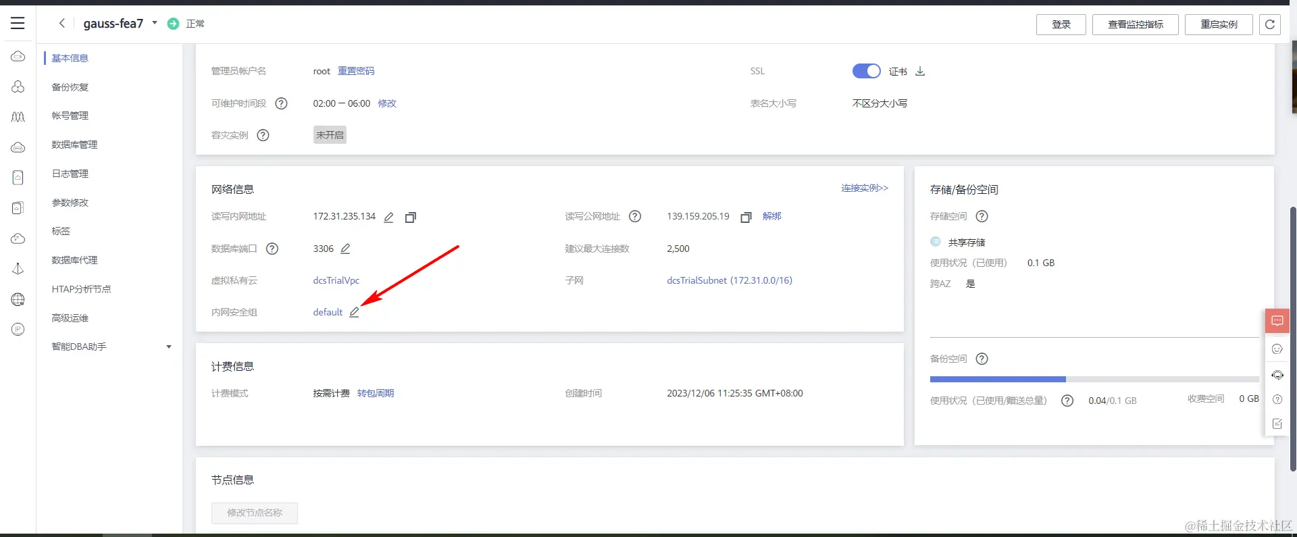Open the hamburger main menu
Screen dimensions: 1297x537
tap(18, 23)
